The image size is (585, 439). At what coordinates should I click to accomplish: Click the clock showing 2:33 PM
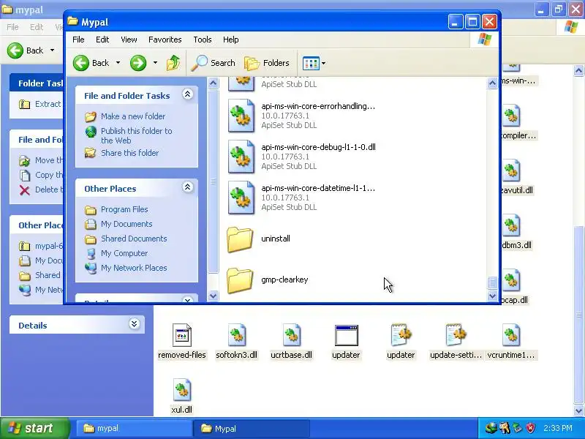coord(558,428)
